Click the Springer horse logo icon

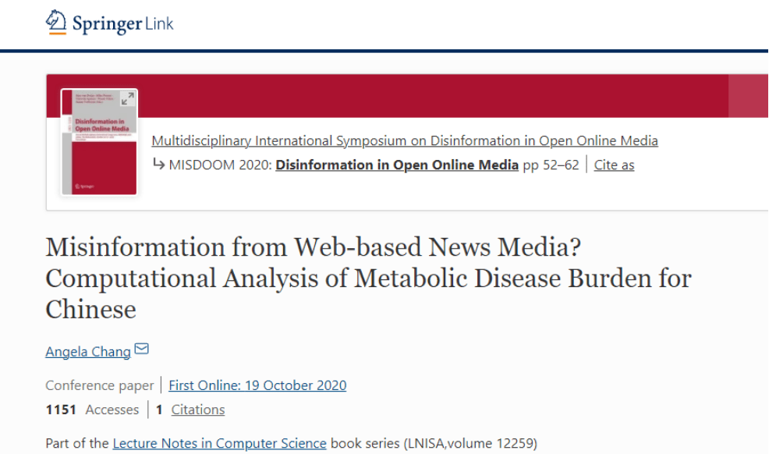[x=56, y=22]
